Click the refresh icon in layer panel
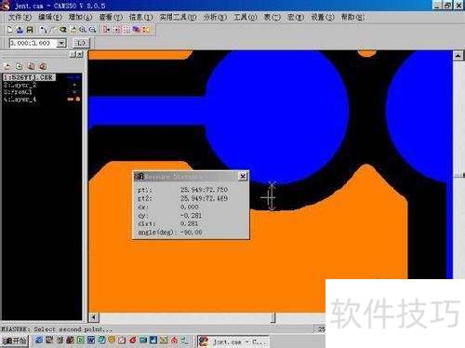This screenshot has height=348, width=465. (20, 66)
